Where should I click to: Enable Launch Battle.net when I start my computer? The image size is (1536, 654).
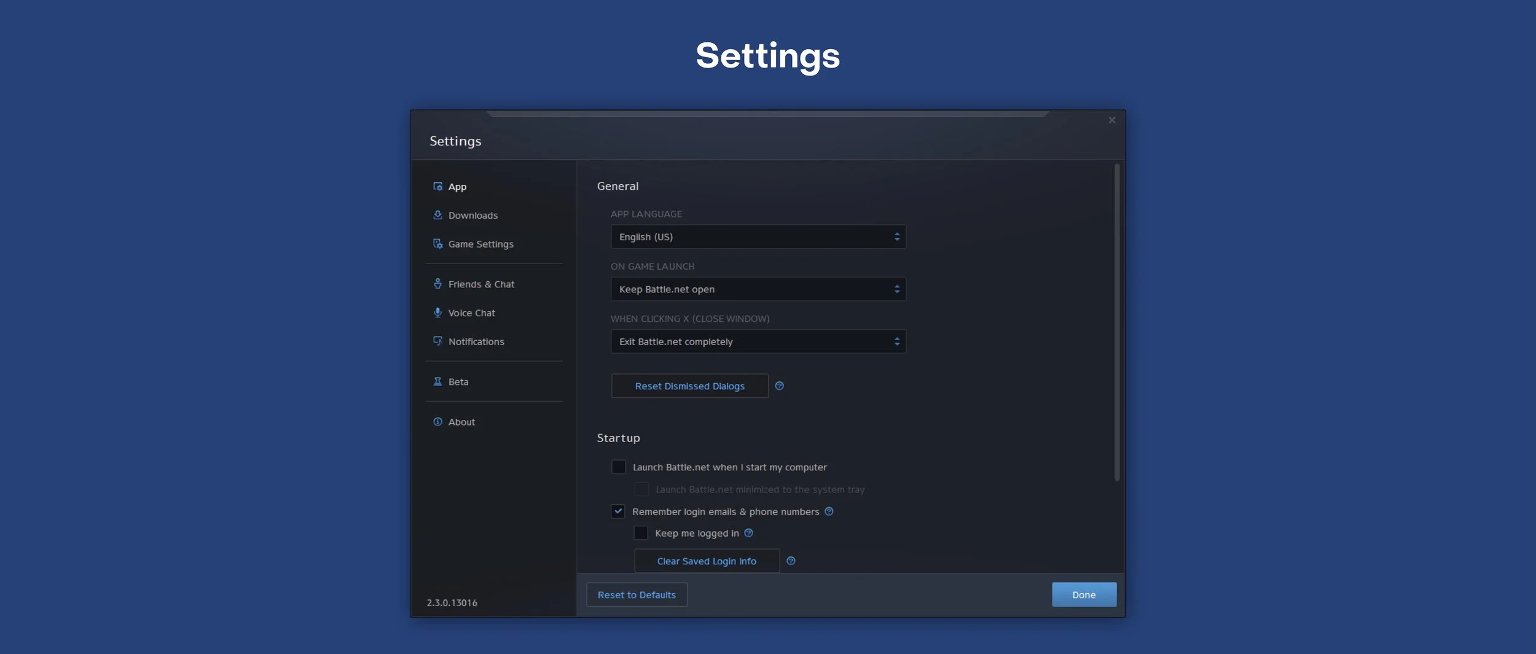coord(618,467)
